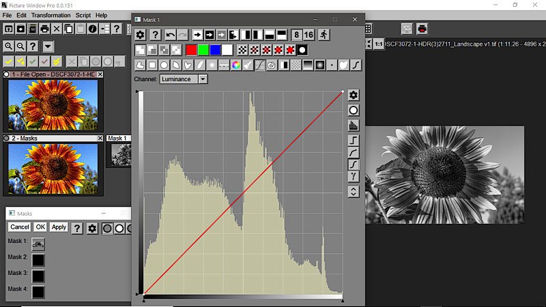Select the red color swatch
Screen dimensions: 546x307
(x=192, y=50)
